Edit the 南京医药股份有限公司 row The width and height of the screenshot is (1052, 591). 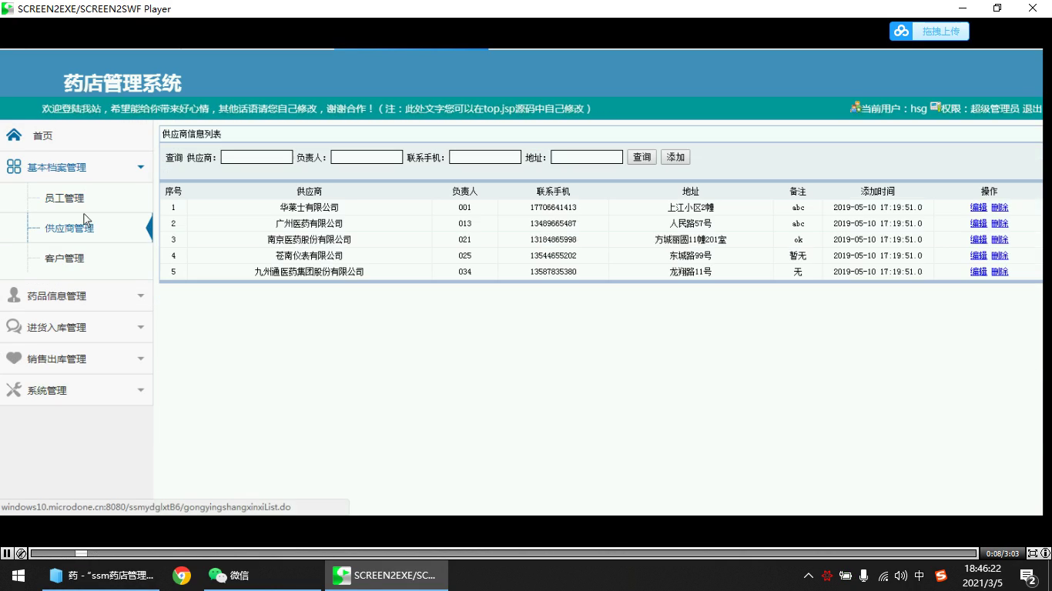pos(978,239)
